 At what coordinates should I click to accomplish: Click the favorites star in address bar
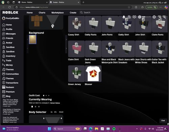(x=129, y=7)
